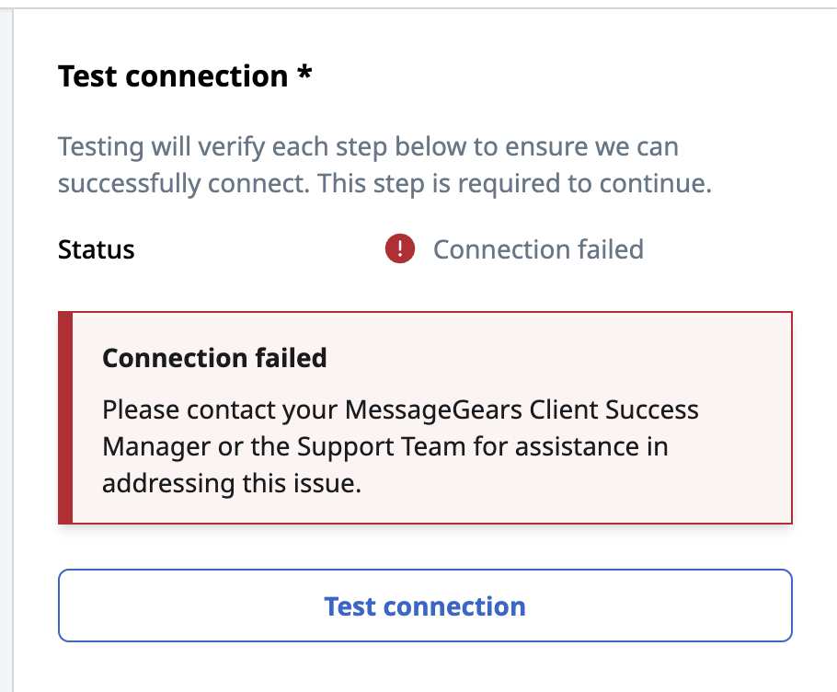Click the gray vertical strip beside the panel
Screen dimensions: 837x692
tap(6, 351)
